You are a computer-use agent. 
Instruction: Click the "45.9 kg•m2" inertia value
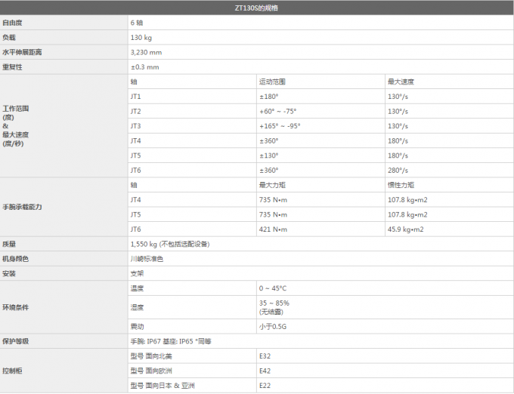click(406, 229)
